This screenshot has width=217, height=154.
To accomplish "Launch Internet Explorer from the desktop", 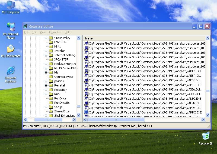I will tap(11, 71).
